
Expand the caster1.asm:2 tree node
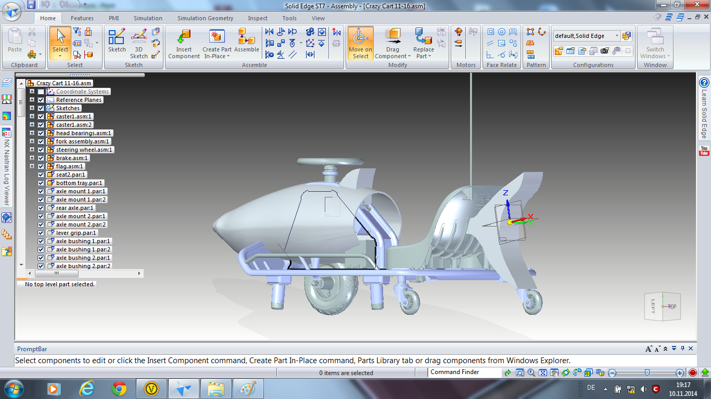(32, 125)
